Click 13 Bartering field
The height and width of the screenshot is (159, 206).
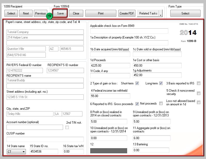[151, 150]
